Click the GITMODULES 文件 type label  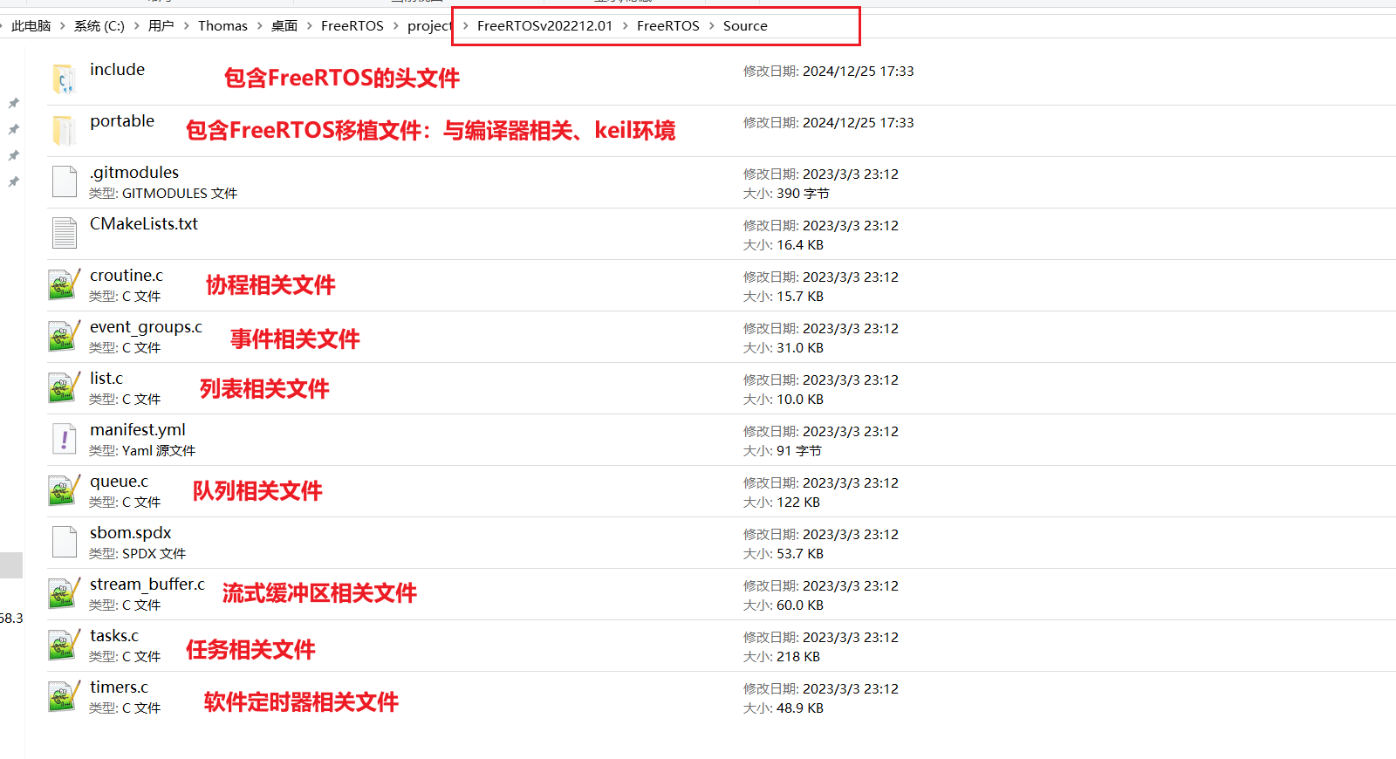(179, 194)
